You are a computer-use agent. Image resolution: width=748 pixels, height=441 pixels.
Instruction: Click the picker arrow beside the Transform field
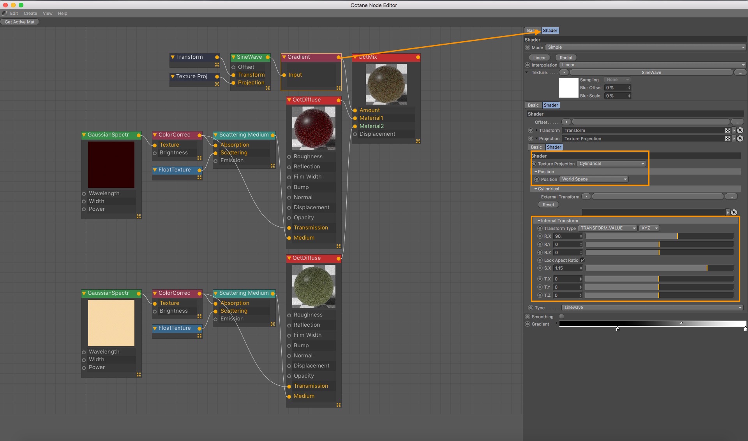[x=740, y=131]
